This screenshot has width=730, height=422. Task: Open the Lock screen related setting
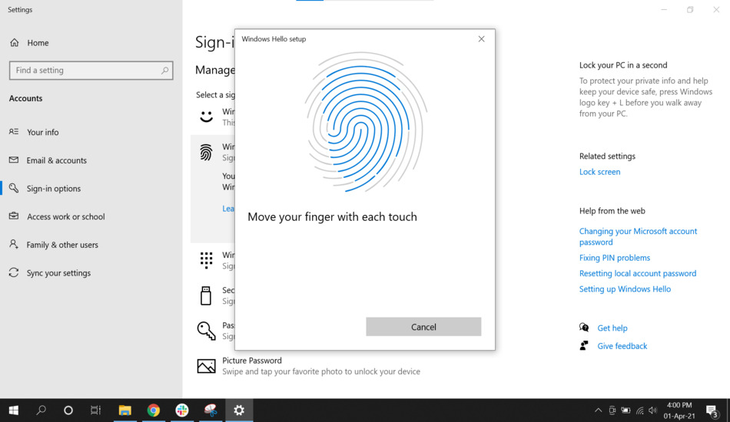599,172
